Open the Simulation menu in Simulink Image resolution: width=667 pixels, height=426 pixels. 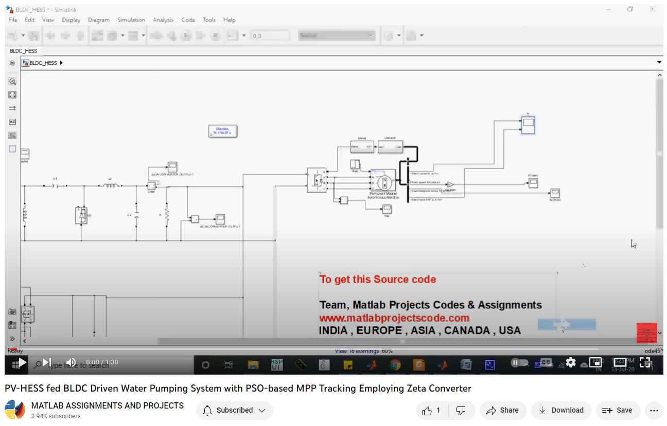click(x=131, y=20)
